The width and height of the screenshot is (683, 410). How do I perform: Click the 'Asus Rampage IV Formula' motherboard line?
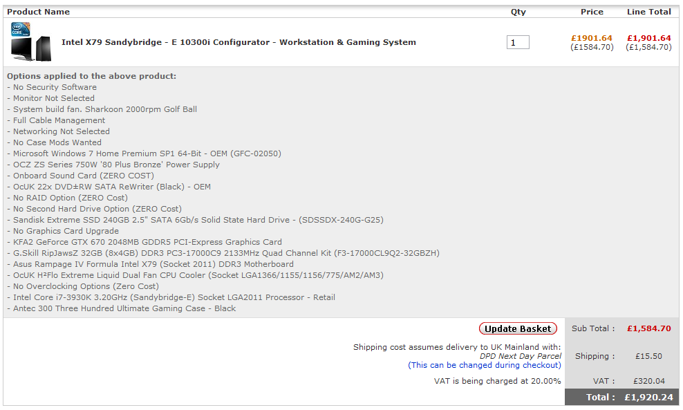click(x=150, y=265)
